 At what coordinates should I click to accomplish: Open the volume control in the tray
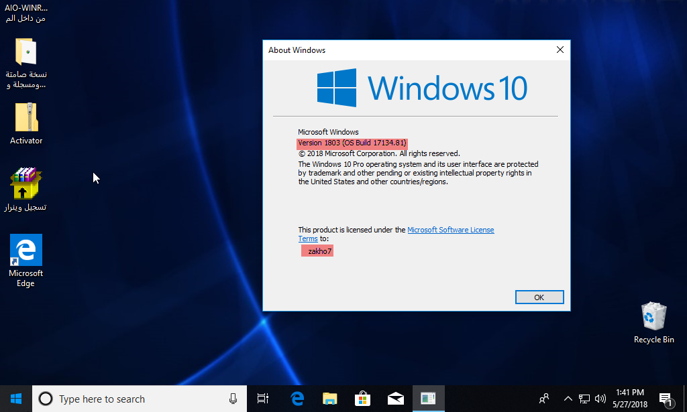pos(600,399)
